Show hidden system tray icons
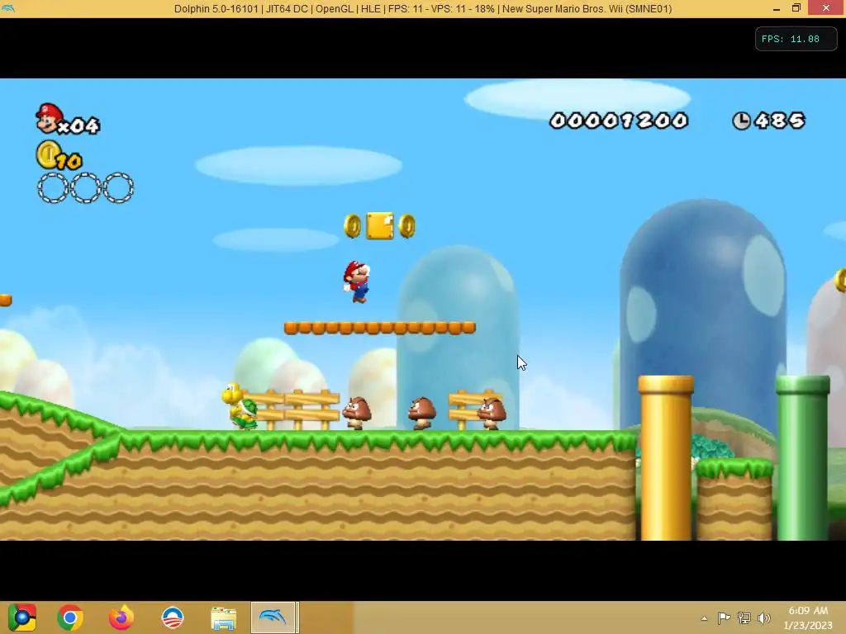Screen dimensions: 846x634 click(704, 618)
